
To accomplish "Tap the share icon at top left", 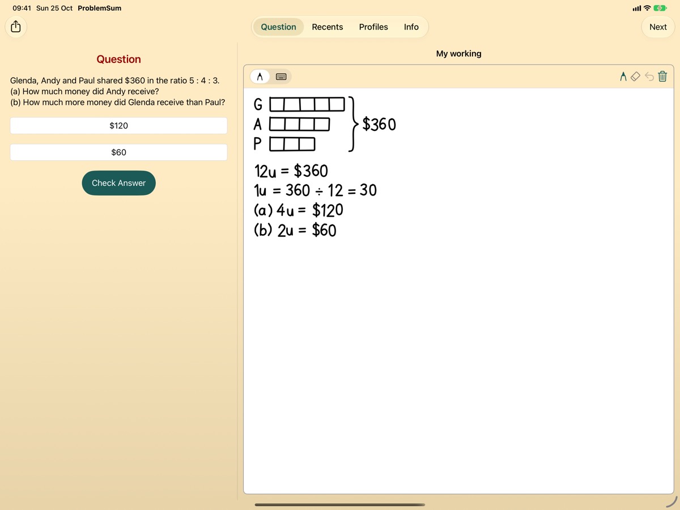I will (x=16, y=27).
